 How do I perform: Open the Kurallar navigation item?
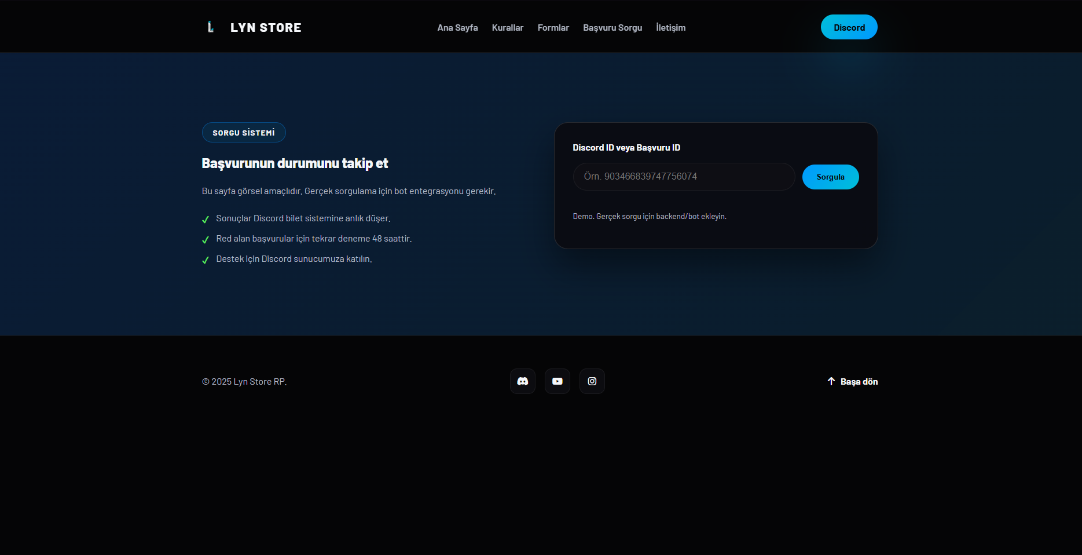507,28
